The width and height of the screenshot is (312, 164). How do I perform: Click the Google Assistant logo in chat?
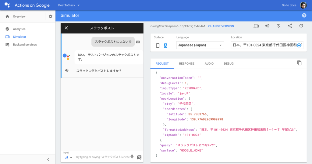(66, 57)
